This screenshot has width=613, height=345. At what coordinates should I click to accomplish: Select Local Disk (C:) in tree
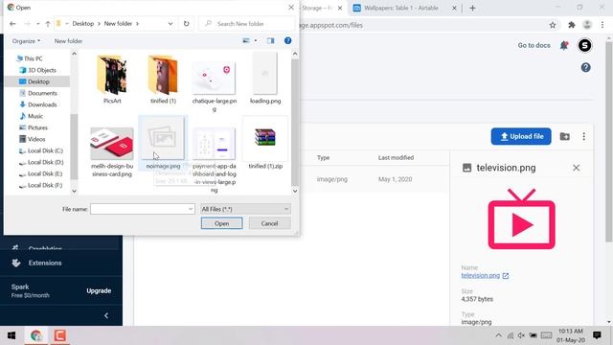click(x=41, y=150)
